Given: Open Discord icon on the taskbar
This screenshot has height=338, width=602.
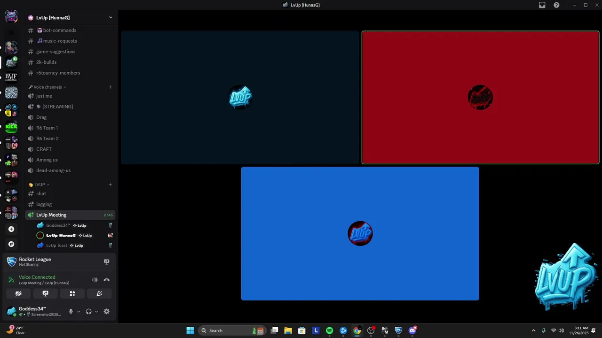Looking at the screenshot, I should pyautogui.click(x=412, y=330).
